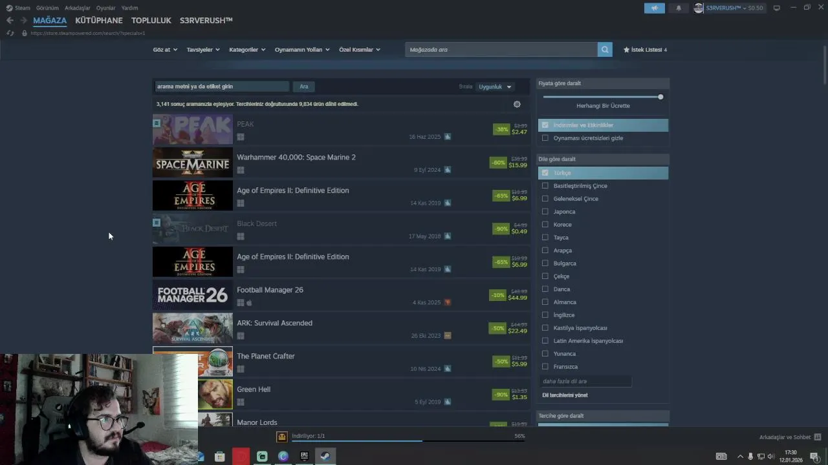This screenshot has height=465, width=828.
Task: Uncheck İndirimler ve Etkinlikler filter
Action: tap(545, 125)
